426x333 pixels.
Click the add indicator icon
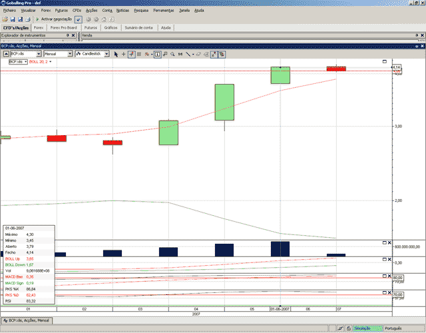(x=146, y=55)
